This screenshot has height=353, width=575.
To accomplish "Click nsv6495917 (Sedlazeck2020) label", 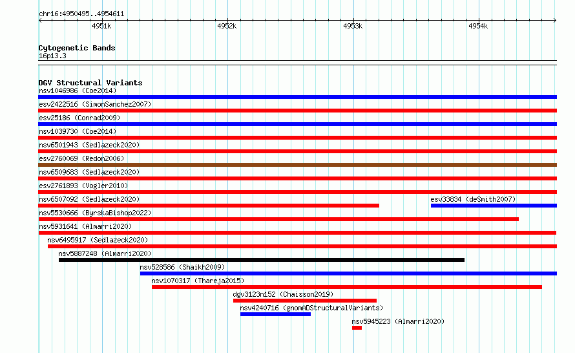I will (98, 240).
